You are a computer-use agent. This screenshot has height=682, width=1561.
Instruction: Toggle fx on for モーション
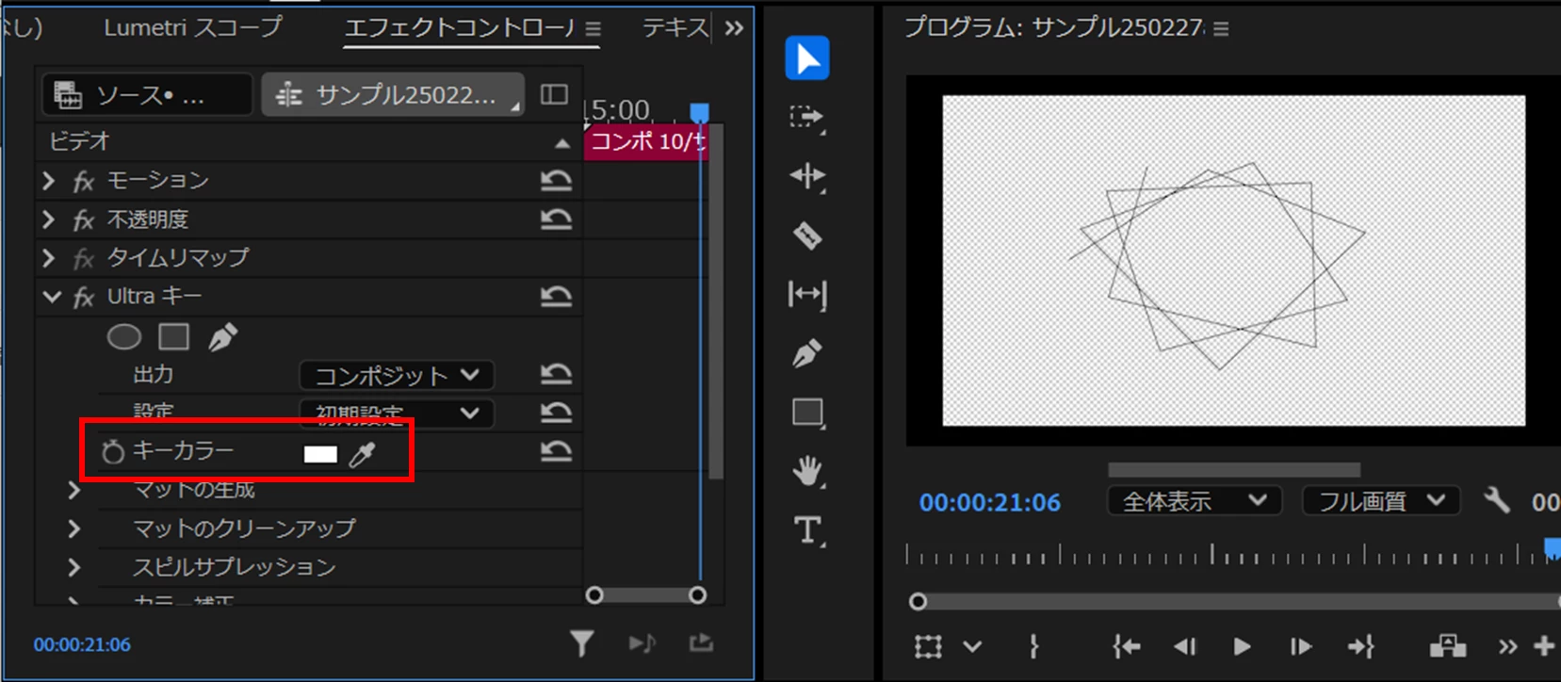pos(84,181)
